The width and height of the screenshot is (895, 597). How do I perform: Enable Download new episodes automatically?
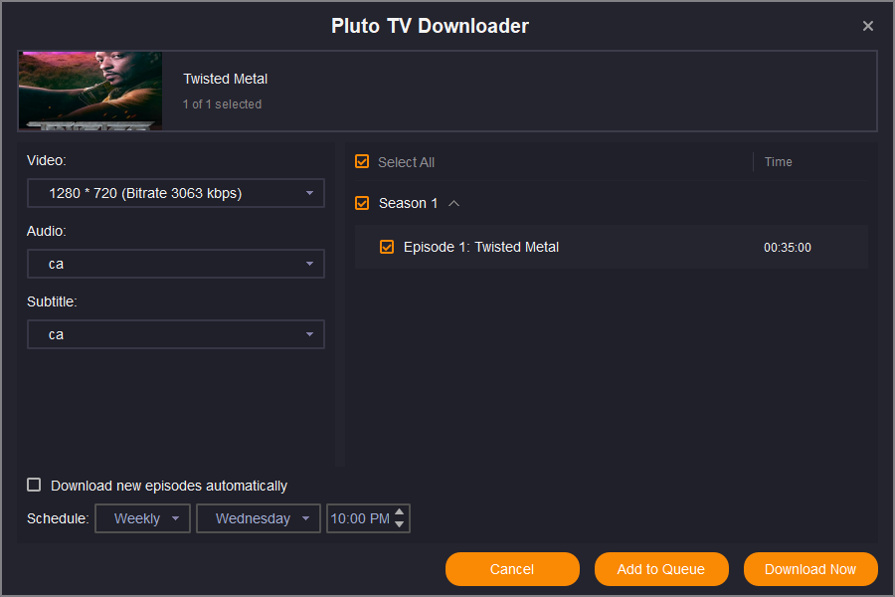pos(34,485)
